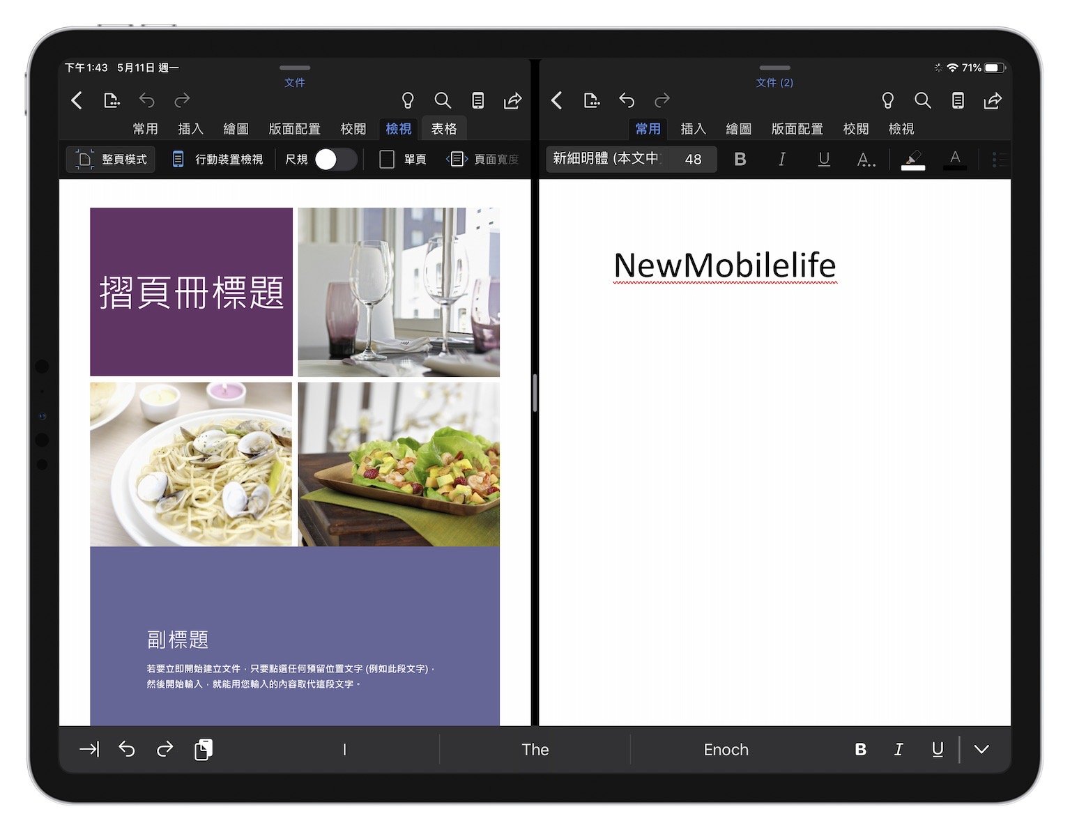Image resolution: width=1070 pixels, height=832 pixels.
Task: Open the 新細明體 font name dropdown
Action: click(x=607, y=159)
